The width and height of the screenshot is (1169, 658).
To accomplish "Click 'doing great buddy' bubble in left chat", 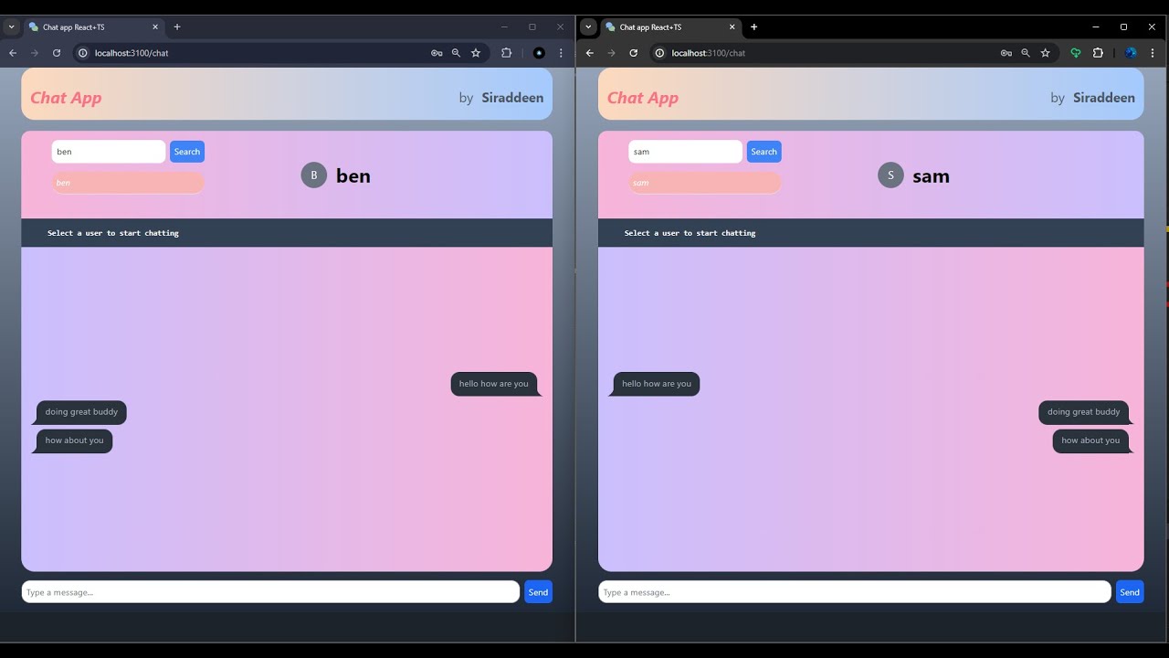I will pyautogui.click(x=81, y=412).
